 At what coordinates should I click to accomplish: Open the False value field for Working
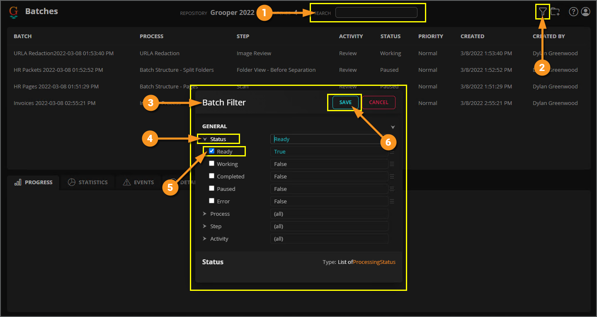coord(329,164)
